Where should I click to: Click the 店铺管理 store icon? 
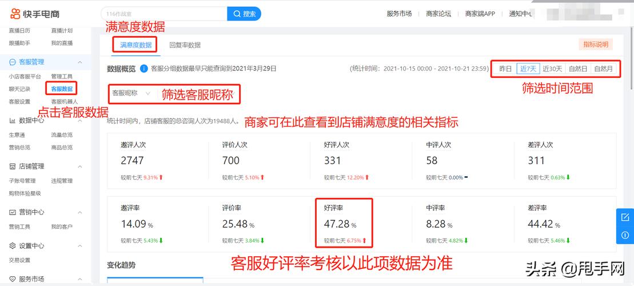(x=13, y=166)
